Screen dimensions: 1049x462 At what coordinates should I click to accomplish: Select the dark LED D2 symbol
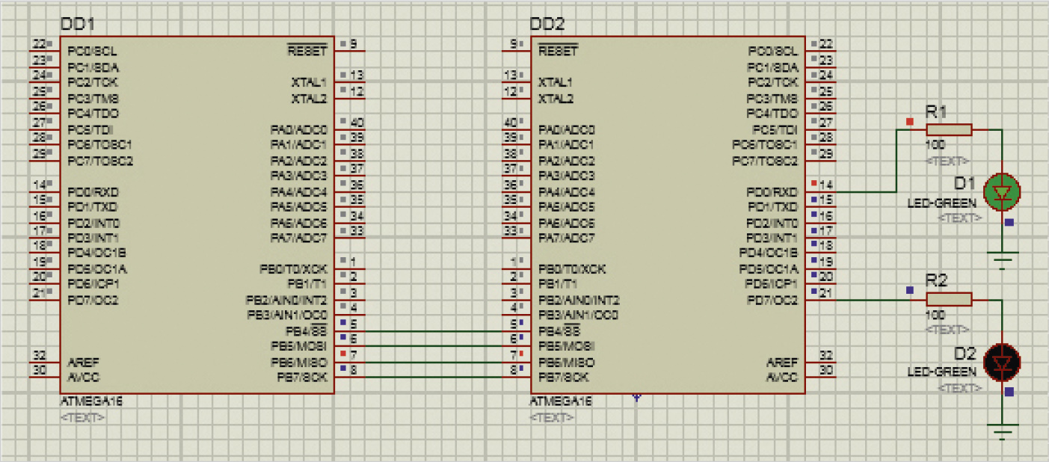coord(1002,362)
